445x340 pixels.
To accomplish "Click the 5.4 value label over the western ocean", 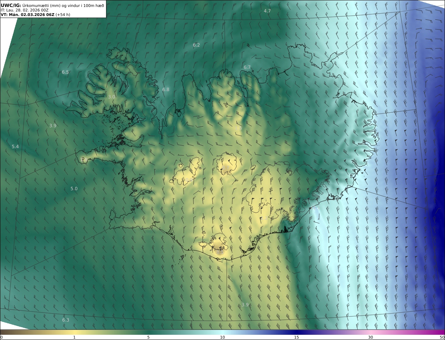I will [x=15, y=147].
